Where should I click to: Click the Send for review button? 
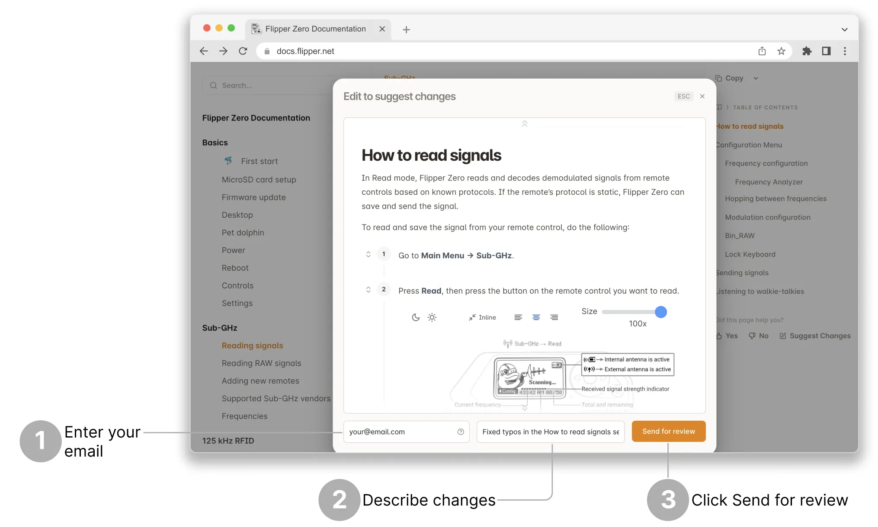(669, 432)
